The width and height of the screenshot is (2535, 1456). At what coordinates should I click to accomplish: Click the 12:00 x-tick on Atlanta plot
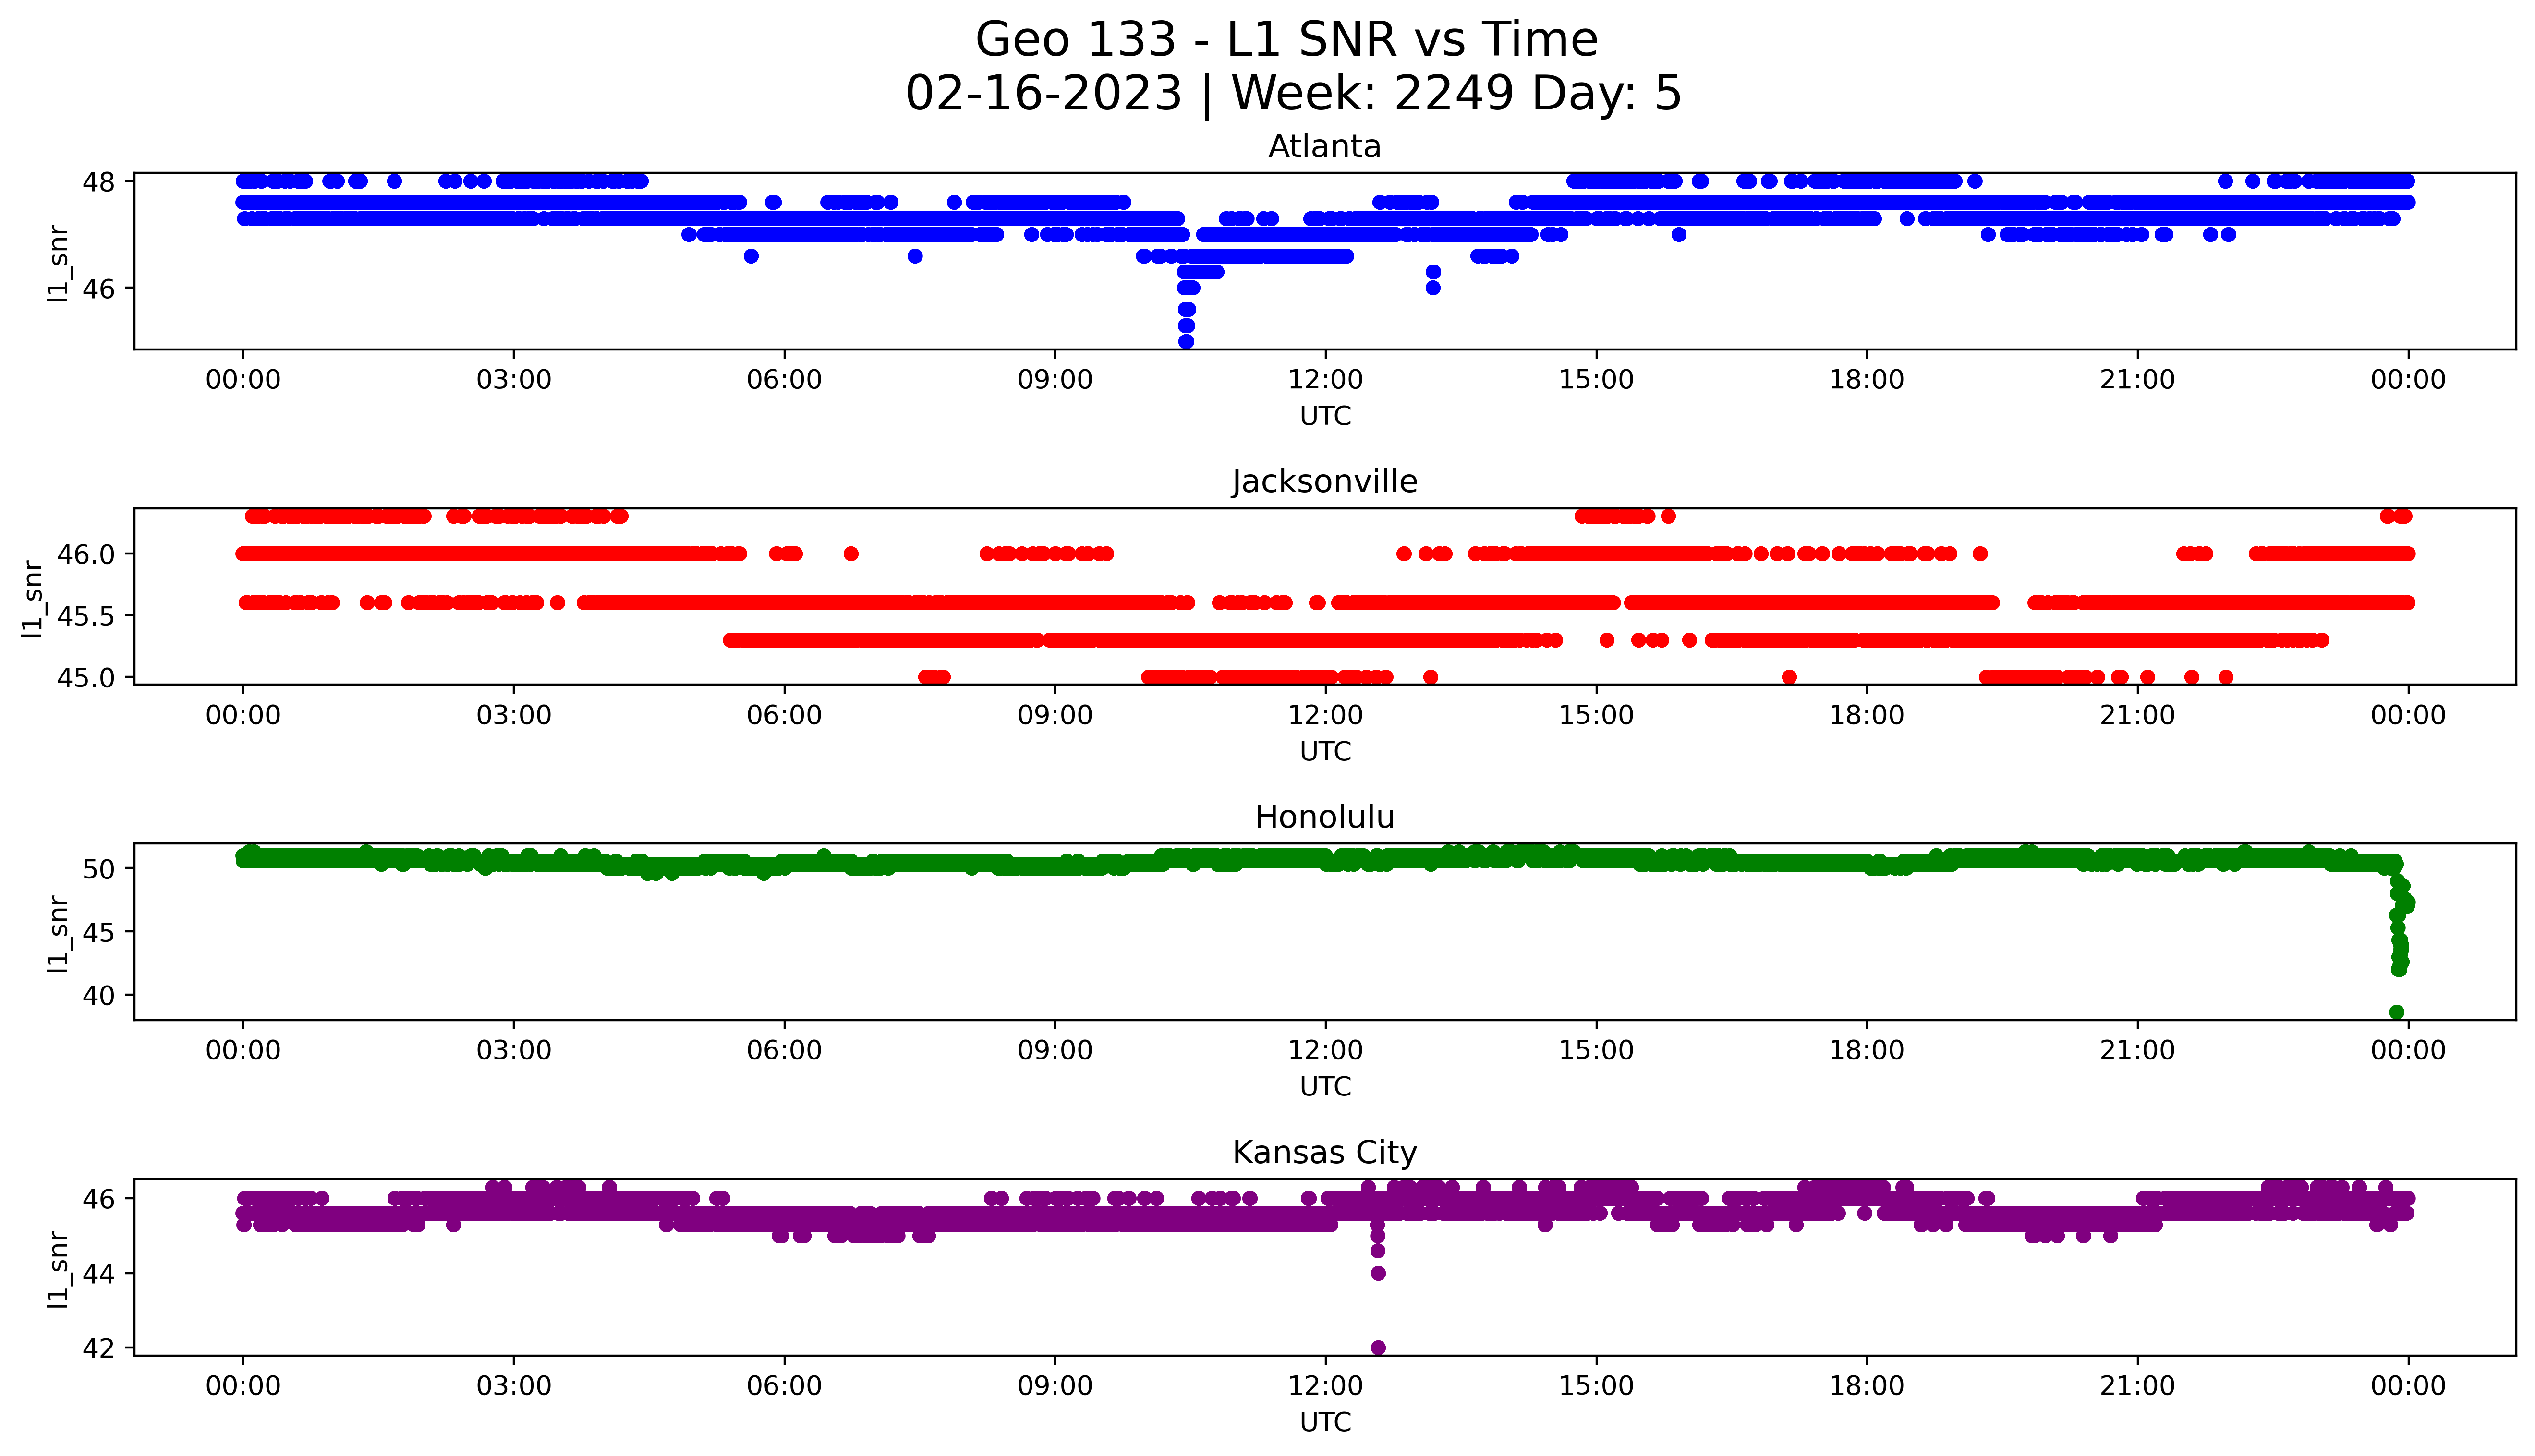[x=1326, y=380]
